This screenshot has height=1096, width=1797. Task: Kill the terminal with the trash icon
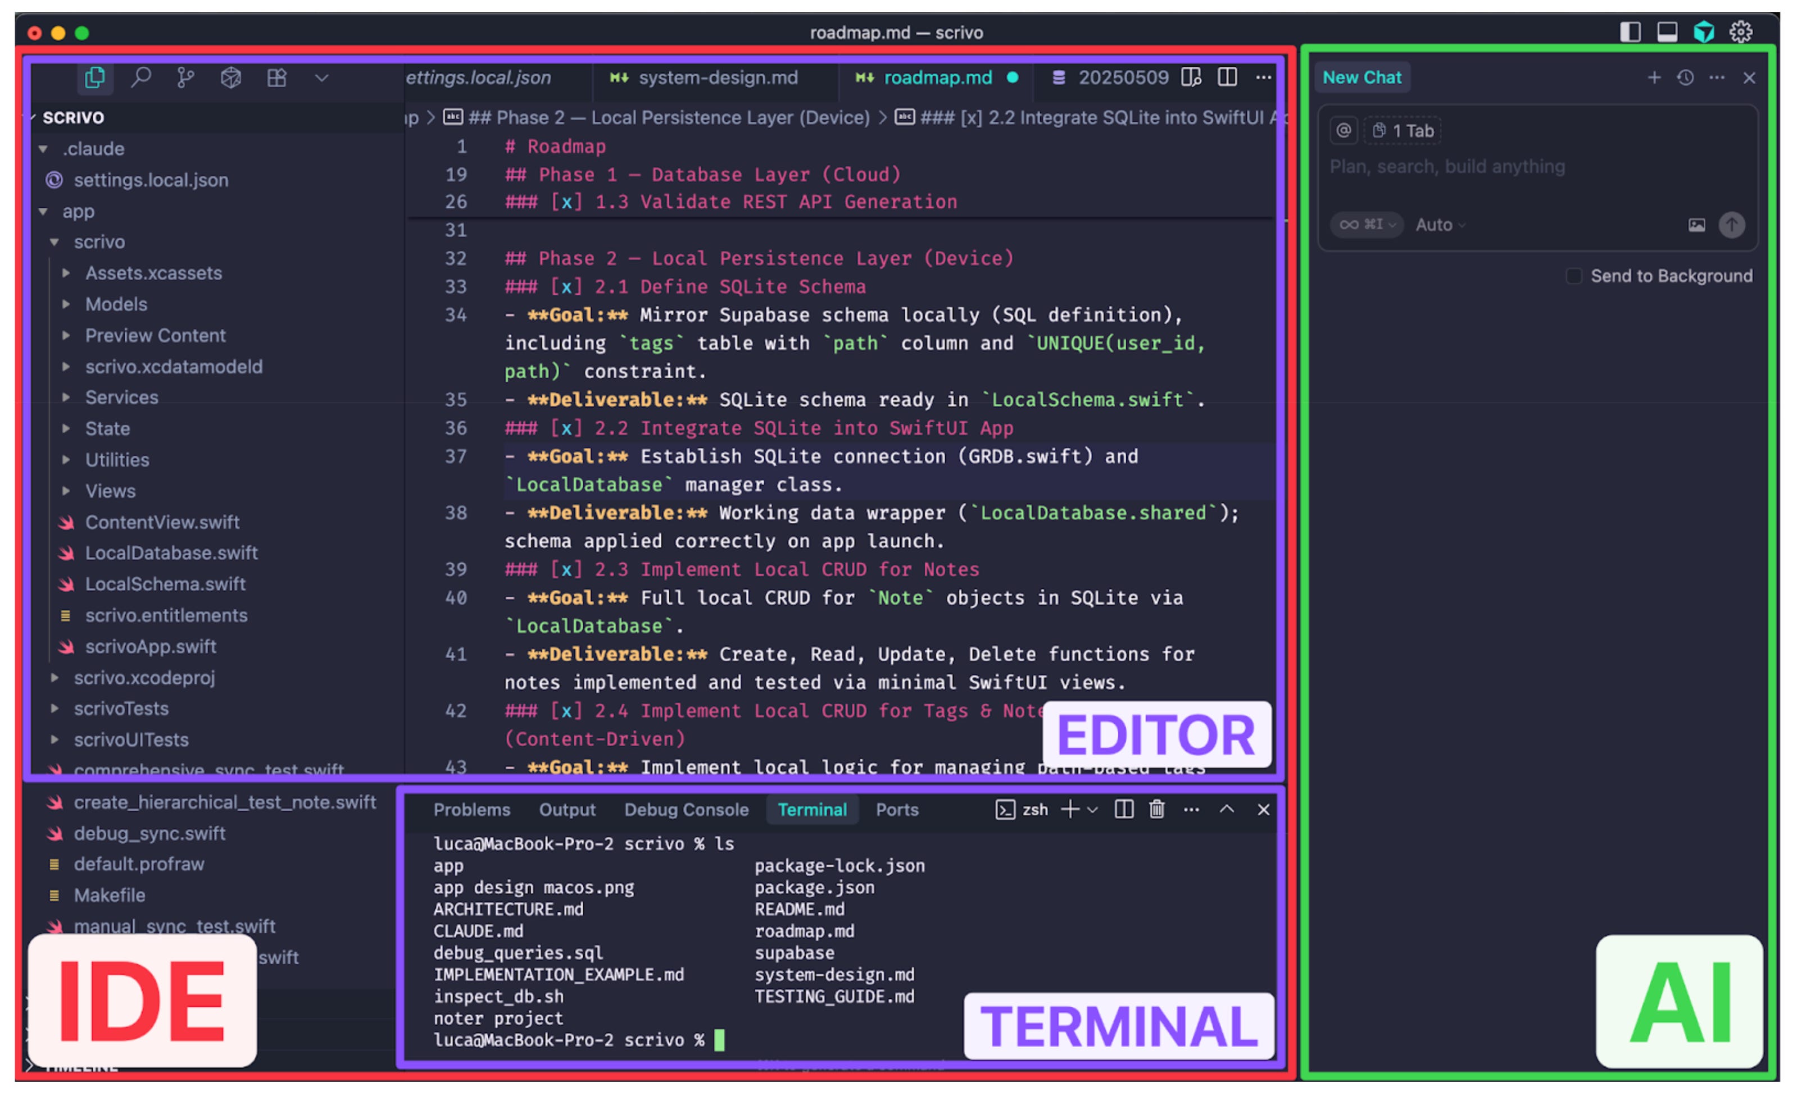click(x=1156, y=810)
